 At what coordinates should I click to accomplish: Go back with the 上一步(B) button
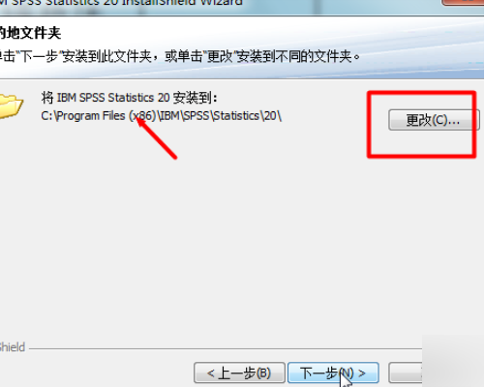point(239,373)
